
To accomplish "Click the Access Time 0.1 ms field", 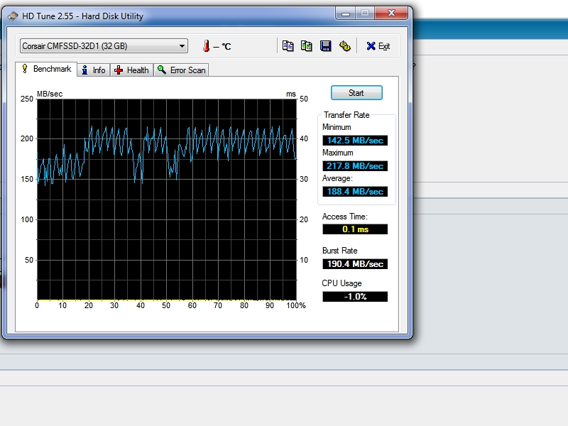I will pyautogui.click(x=355, y=229).
